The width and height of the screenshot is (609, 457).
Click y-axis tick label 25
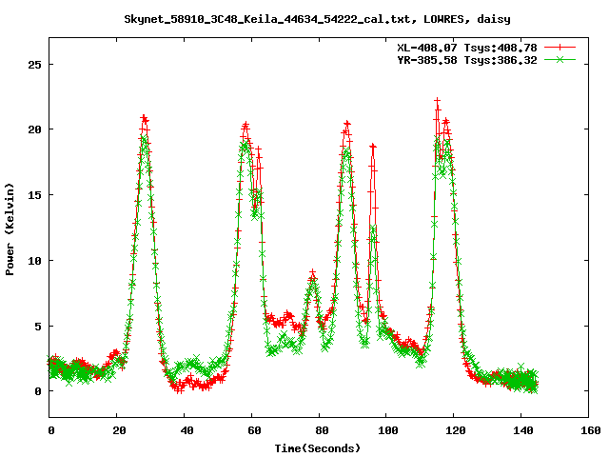point(34,65)
